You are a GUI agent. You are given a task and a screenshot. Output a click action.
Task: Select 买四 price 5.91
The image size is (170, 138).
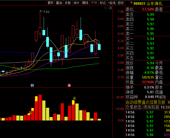pyautogui.click(x=151, y=53)
